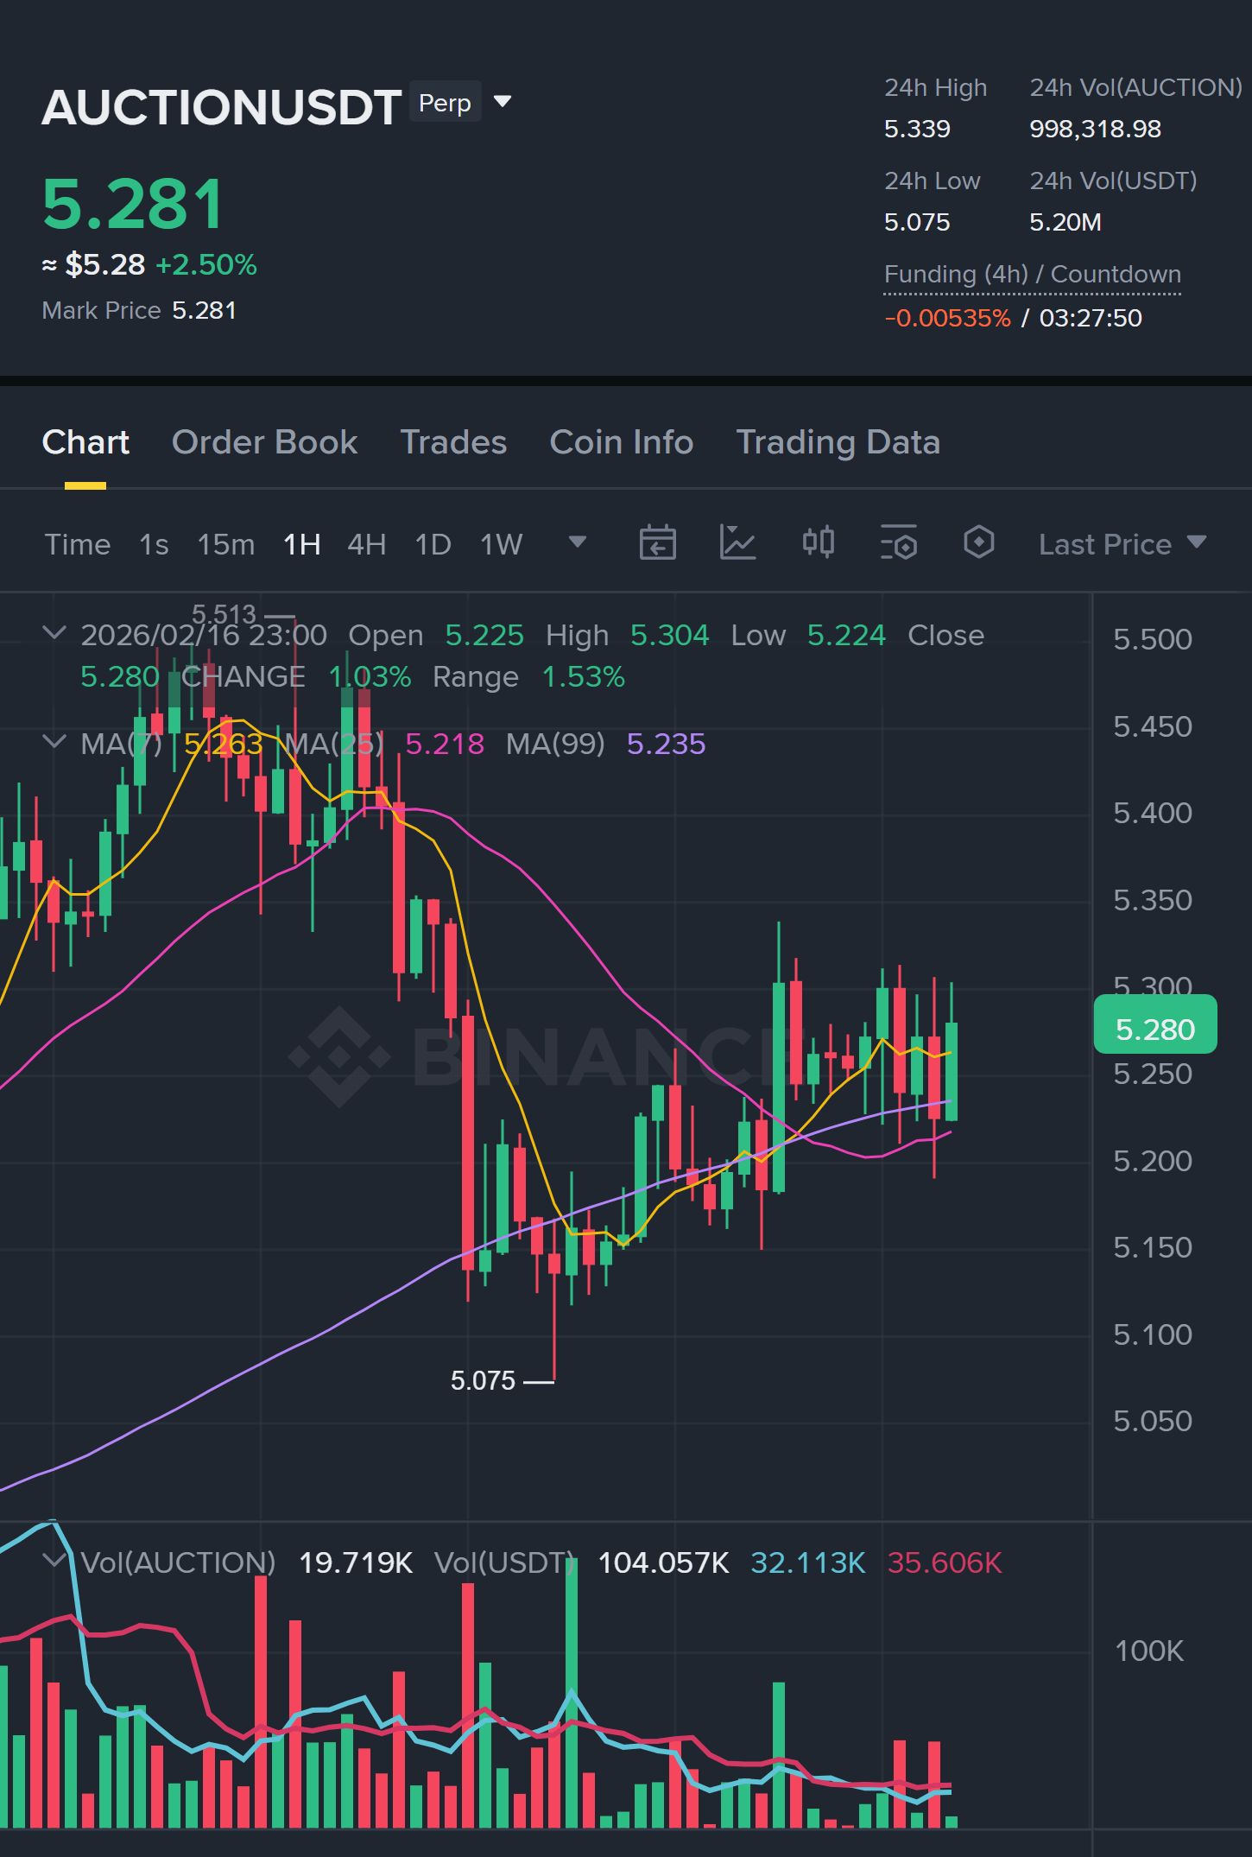The width and height of the screenshot is (1252, 1857).
Task: Click the Funding (4h) / Countdown label
Action: 1033,274
